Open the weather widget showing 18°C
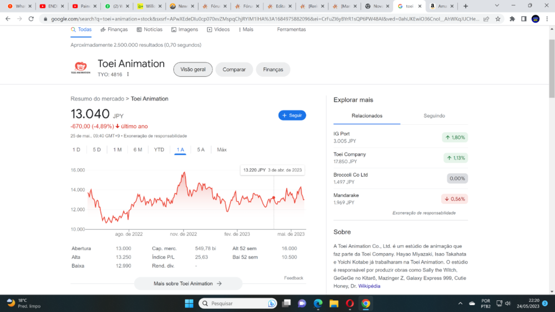Image resolution: width=555 pixels, height=312 pixels. click(x=24, y=304)
